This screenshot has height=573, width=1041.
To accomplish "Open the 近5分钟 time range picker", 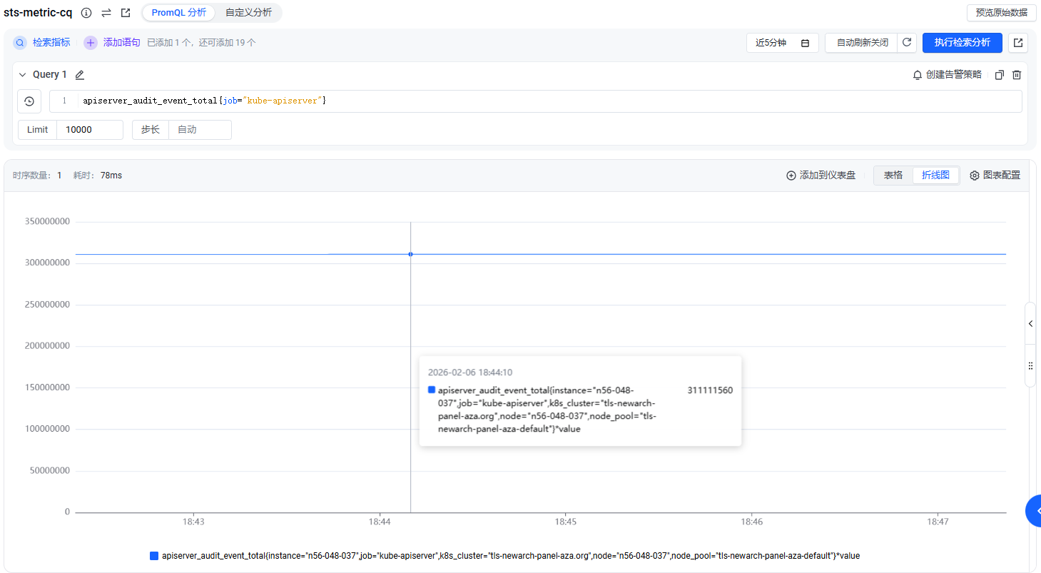I will (782, 43).
